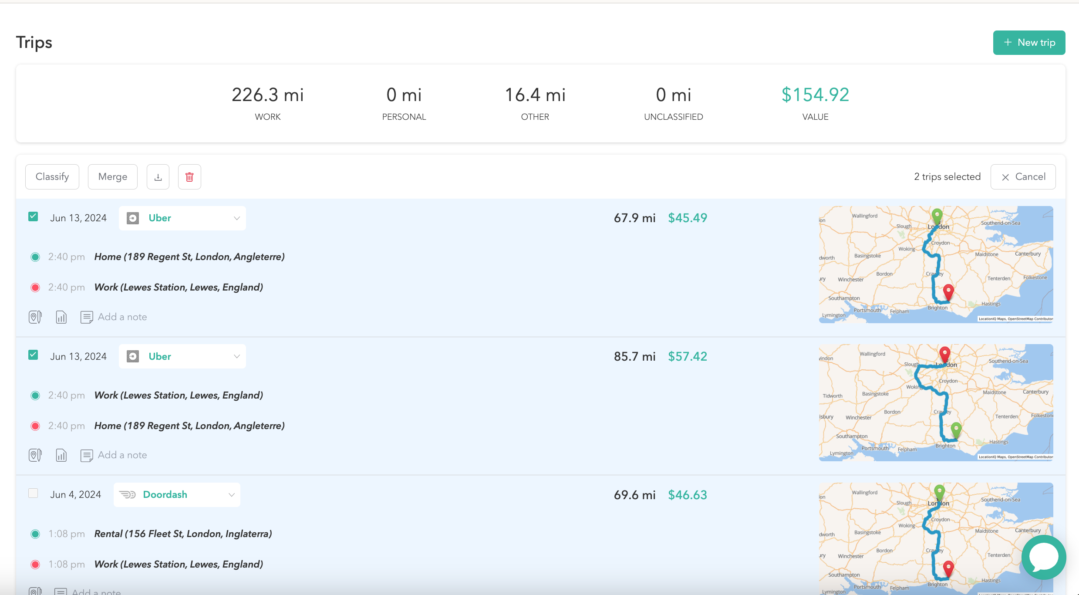1079x595 pixels.
Task: Open Uber classification dropdown on second trip
Action: click(182, 356)
